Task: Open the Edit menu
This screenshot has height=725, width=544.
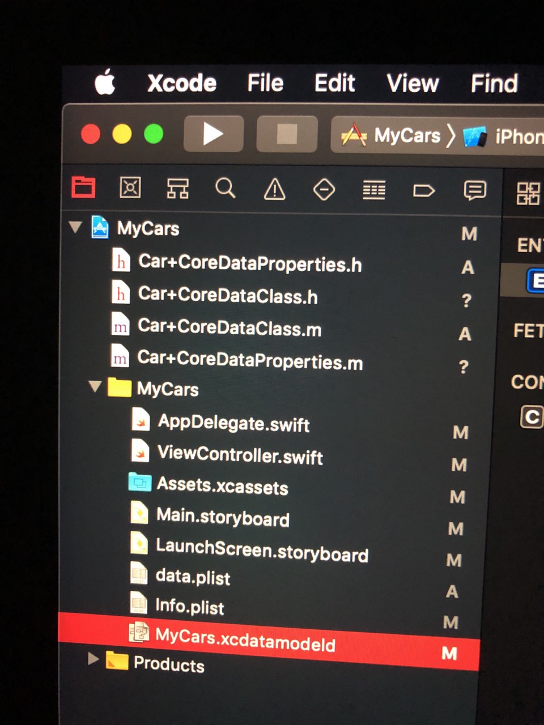Action: [x=335, y=83]
